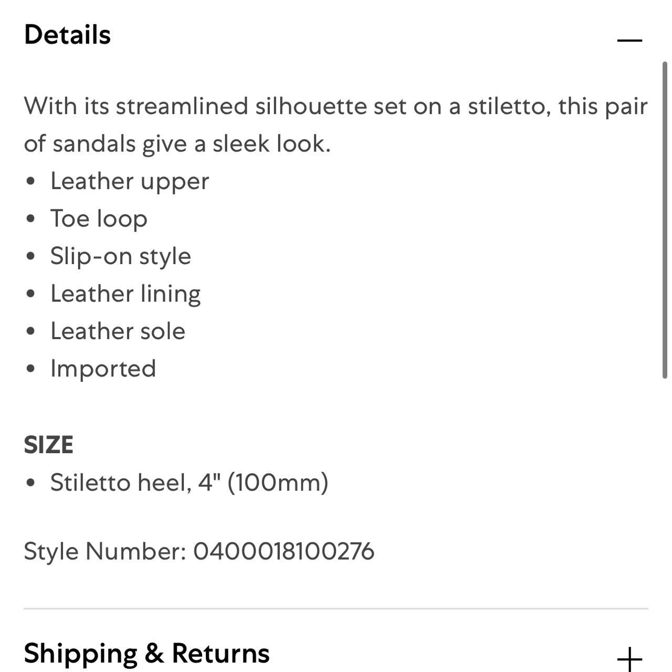
Task: Collapse Details section using minus icon
Action: tap(629, 40)
